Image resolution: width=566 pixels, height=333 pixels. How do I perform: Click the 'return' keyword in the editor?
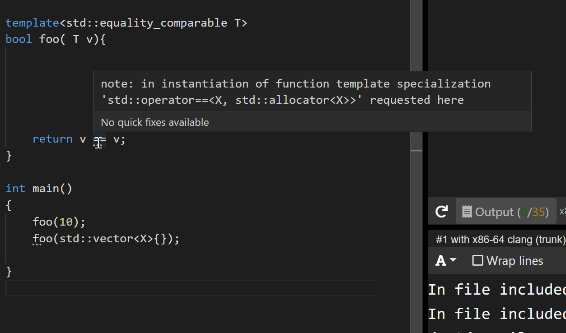point(52,139)
